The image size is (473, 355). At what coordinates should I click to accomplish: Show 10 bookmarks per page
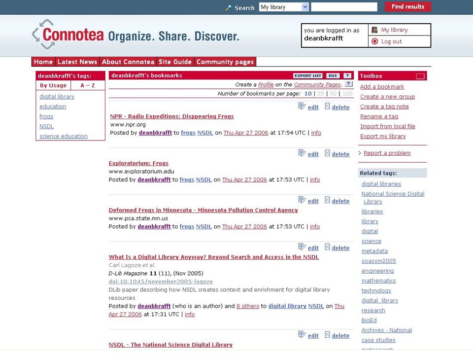(307, 94)
